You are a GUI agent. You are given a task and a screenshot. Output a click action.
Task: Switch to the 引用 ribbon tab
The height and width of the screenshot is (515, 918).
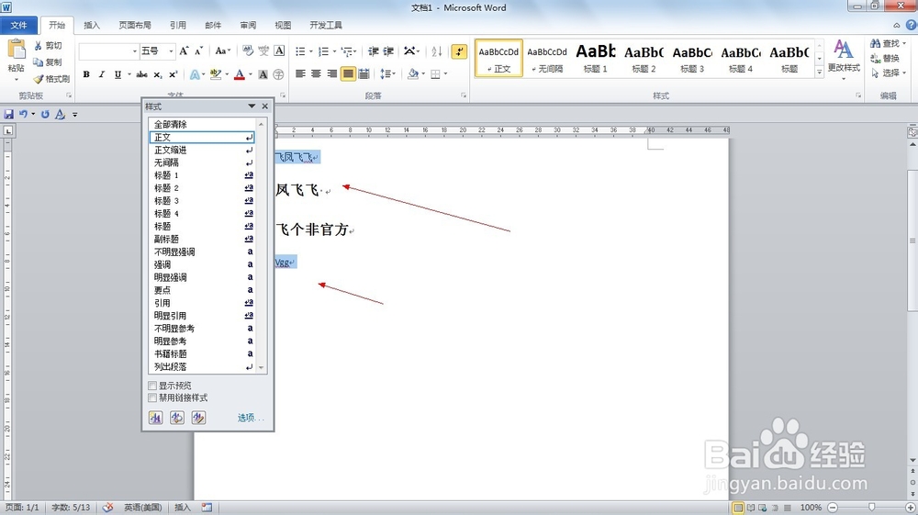tap(178, 25)
